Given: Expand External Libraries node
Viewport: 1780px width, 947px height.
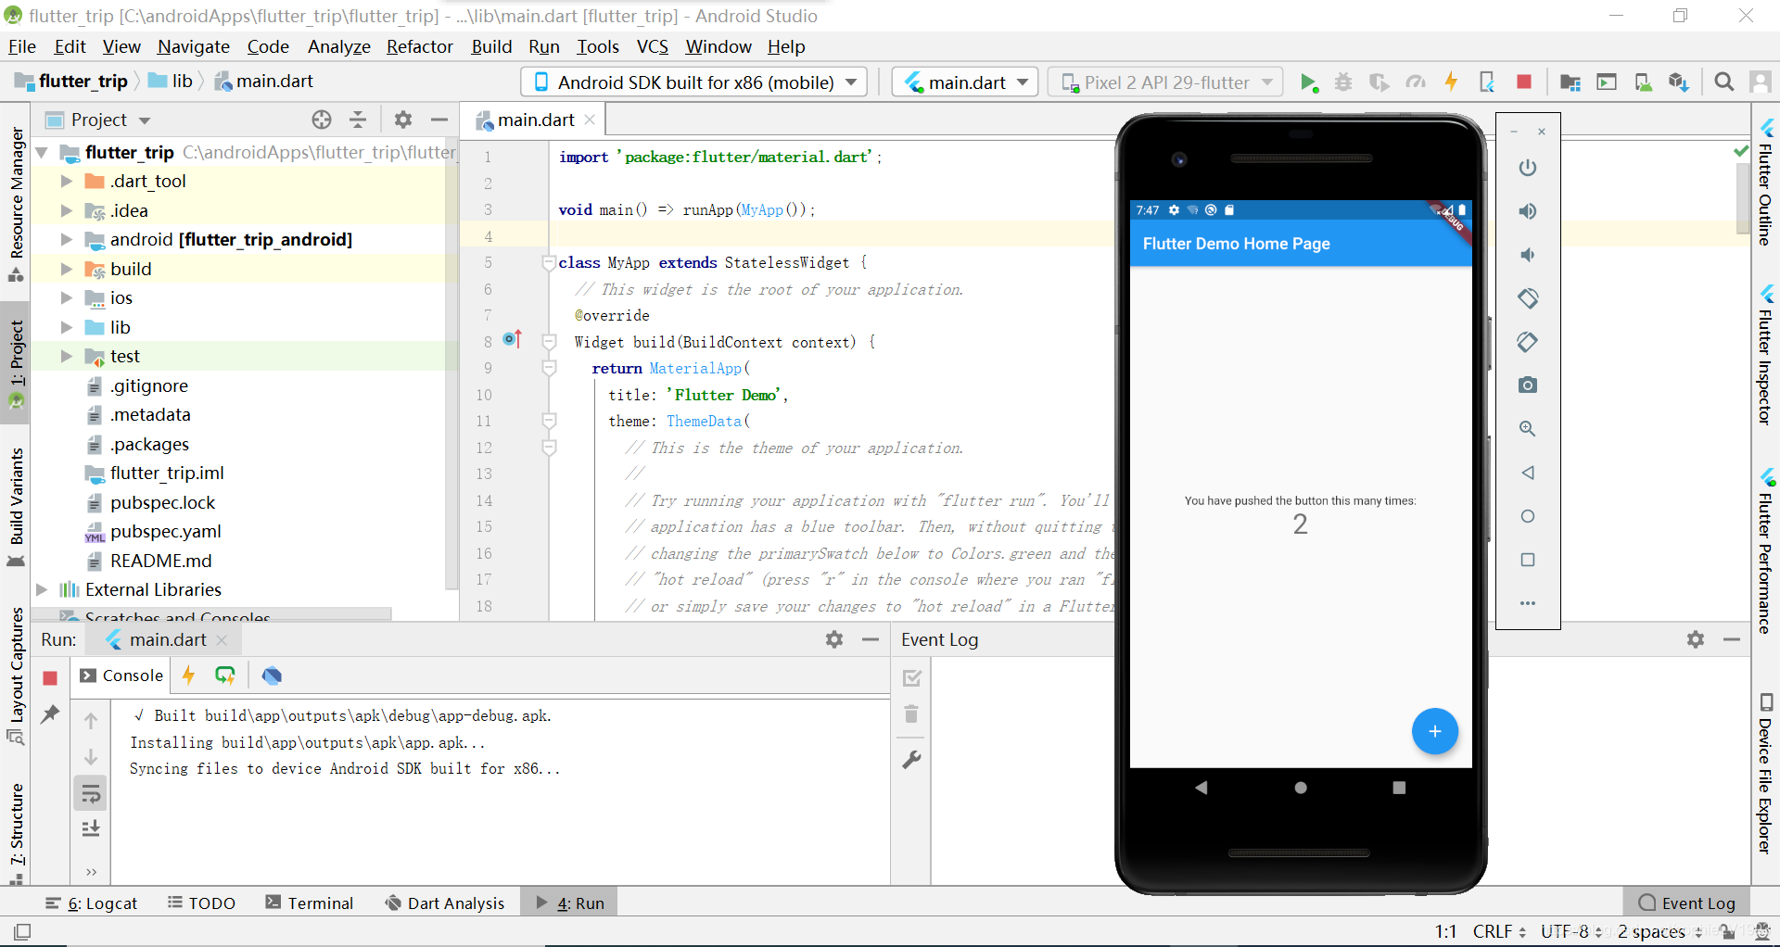Looking at the screenshot, I should point(42,589).
